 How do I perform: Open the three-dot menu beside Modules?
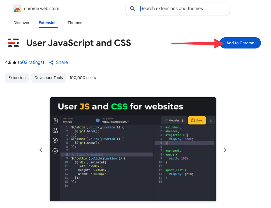(182, 121)
